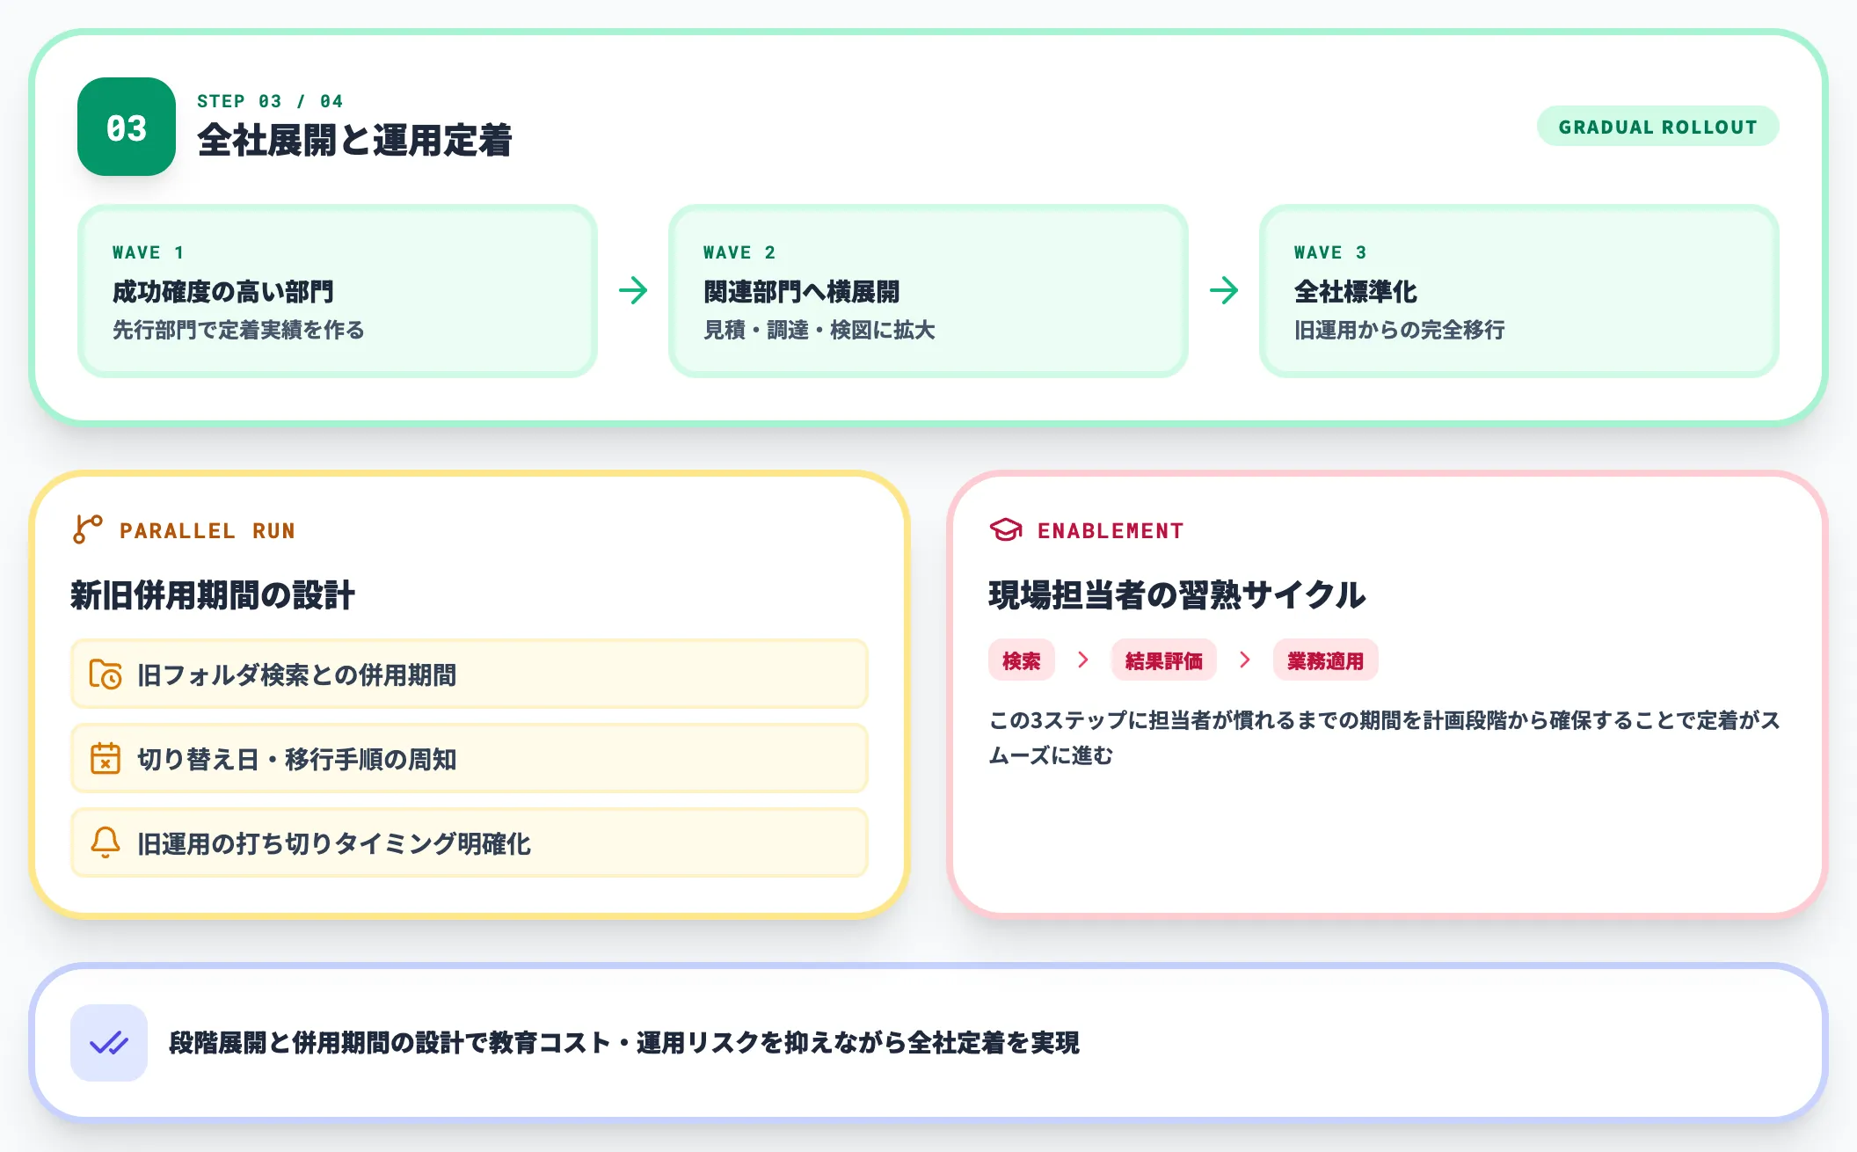Image resolution: width=1857 pixels, height=1152 pixels.
Task: Open the WAVE 1 成功確度の高い部門 card
Action: tap(339, 291)
